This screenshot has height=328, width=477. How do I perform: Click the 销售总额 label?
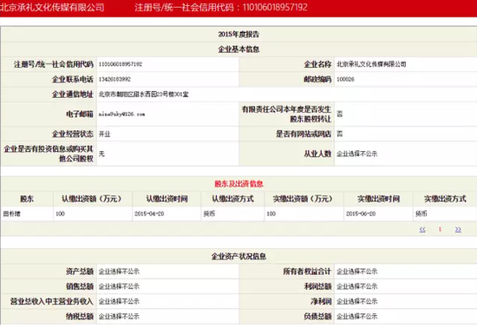80,286
